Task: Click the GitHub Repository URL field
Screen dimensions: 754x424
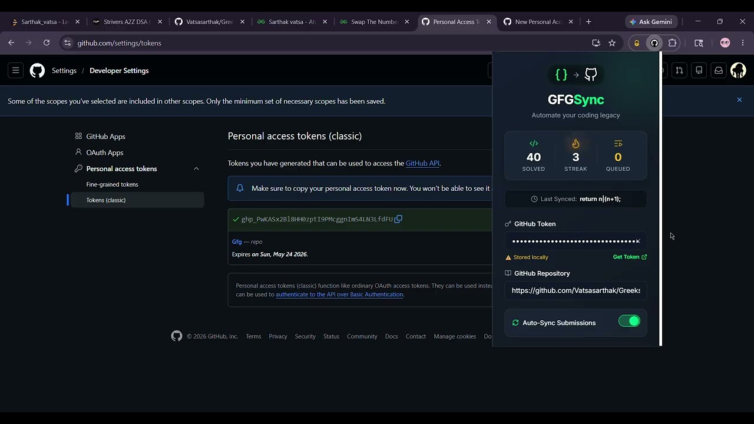Action: (x=576, y=290)
